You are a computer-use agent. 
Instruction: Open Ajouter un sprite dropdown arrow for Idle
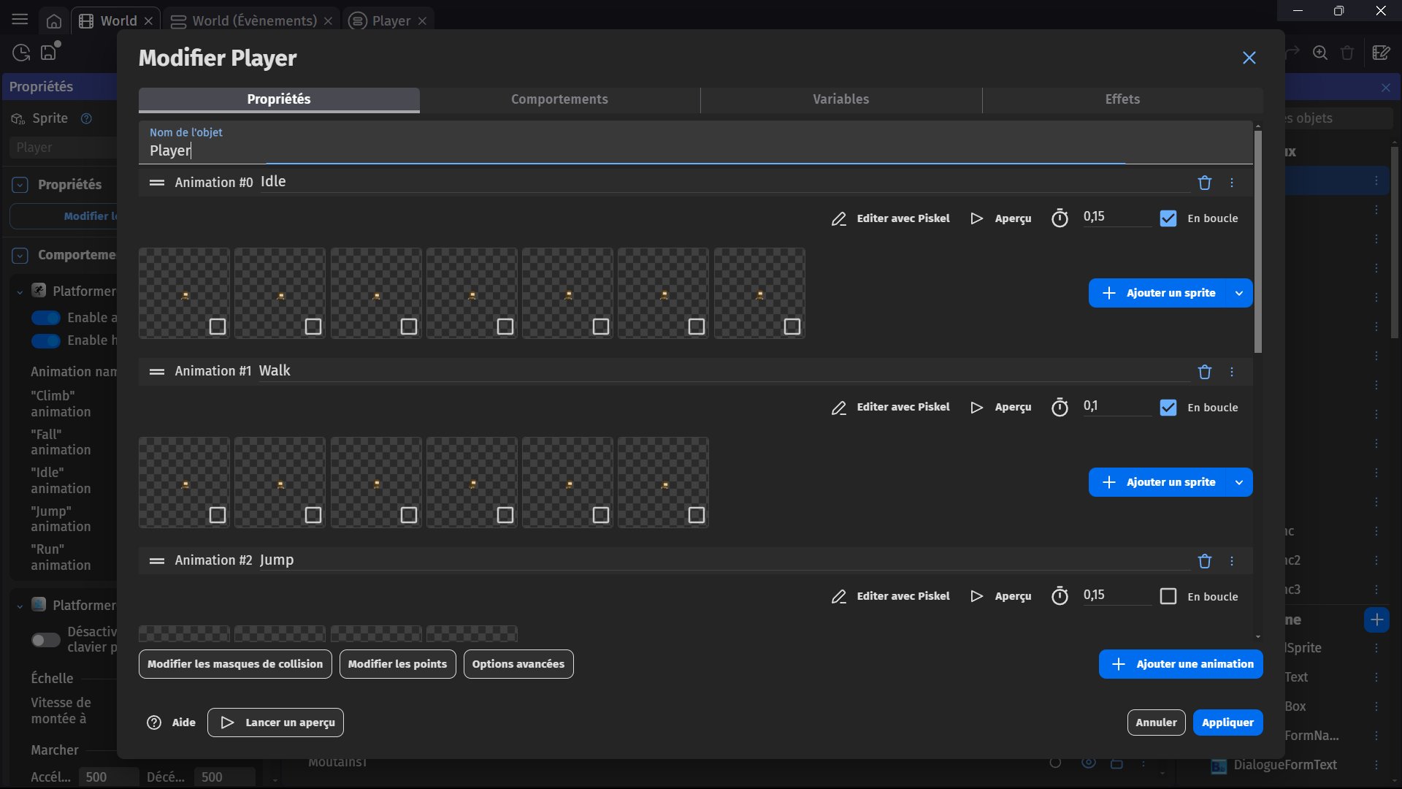(x=1239, y=293)
